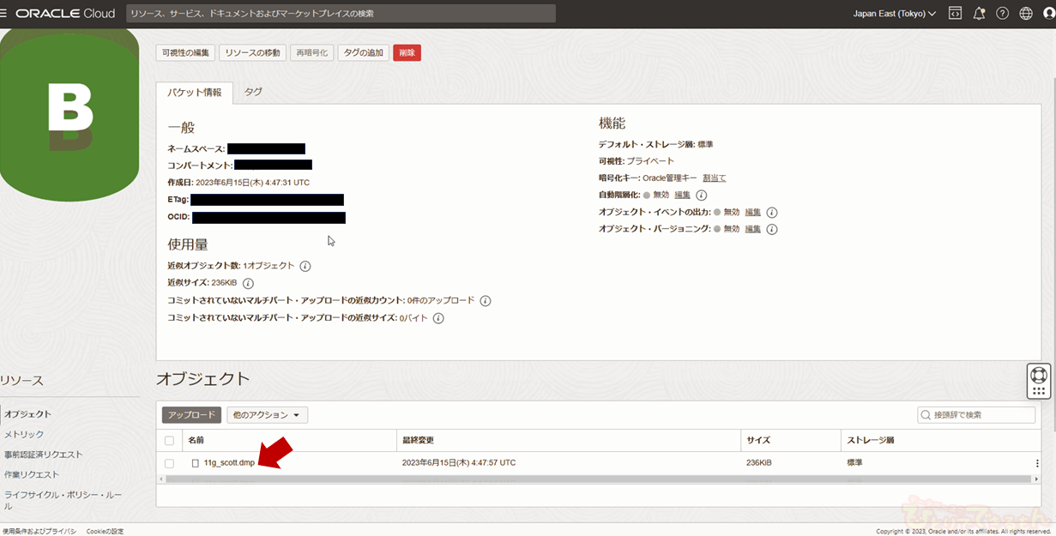Click the アップロード button

(x=191, y=415)
